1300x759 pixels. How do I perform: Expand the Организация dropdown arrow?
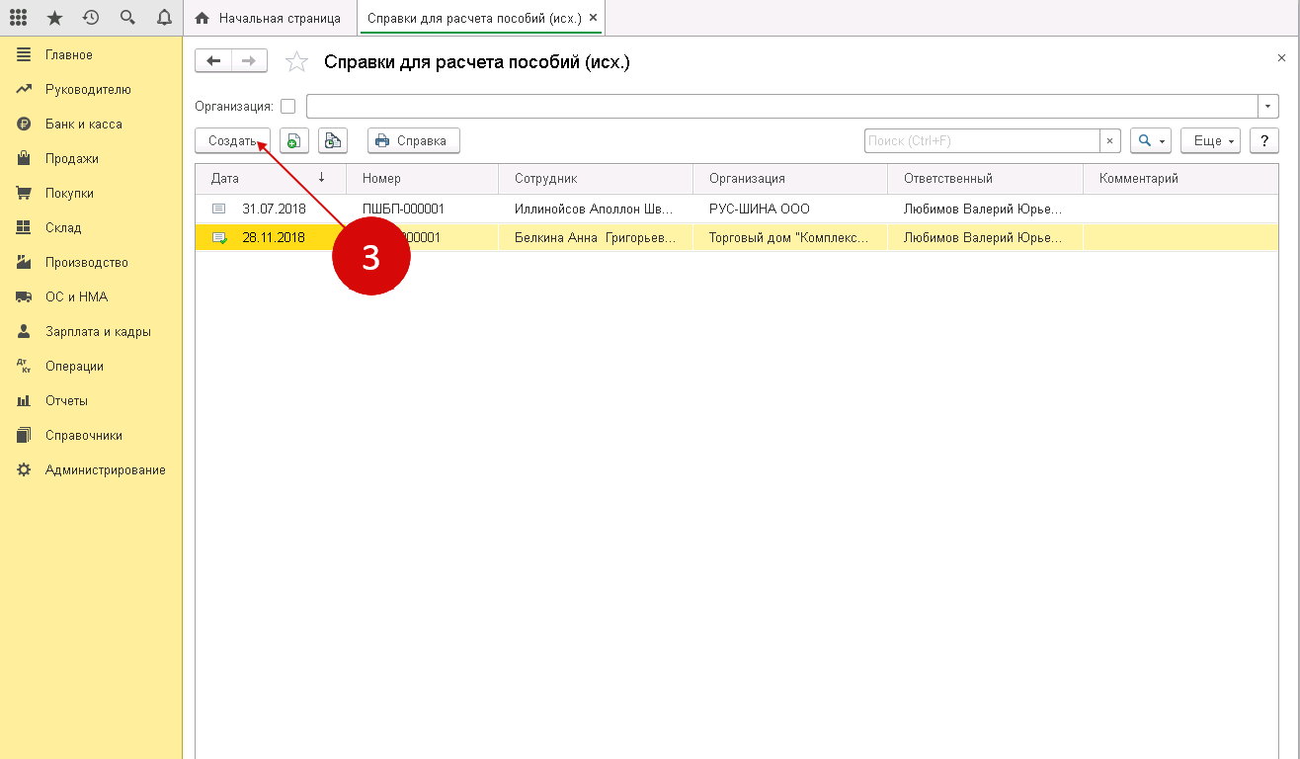tap(1268, 107)
